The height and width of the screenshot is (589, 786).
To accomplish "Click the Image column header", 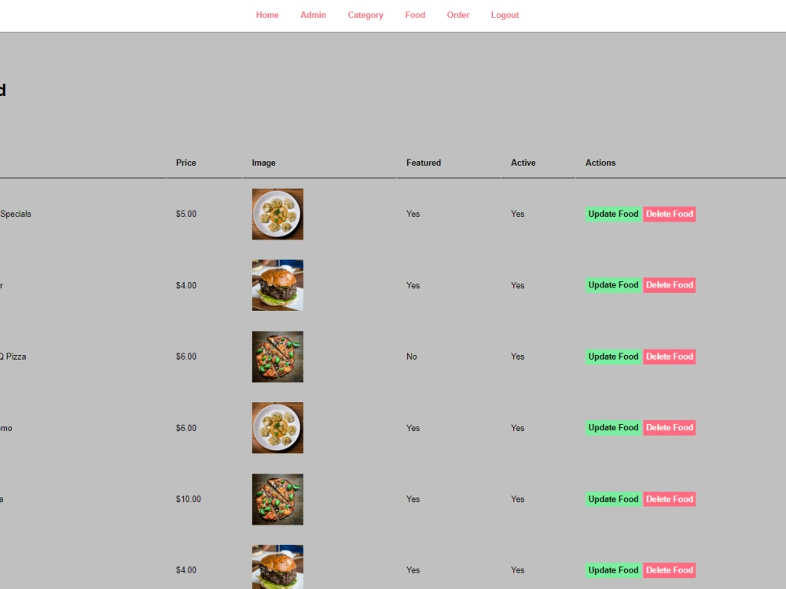I will coord(263,163).
